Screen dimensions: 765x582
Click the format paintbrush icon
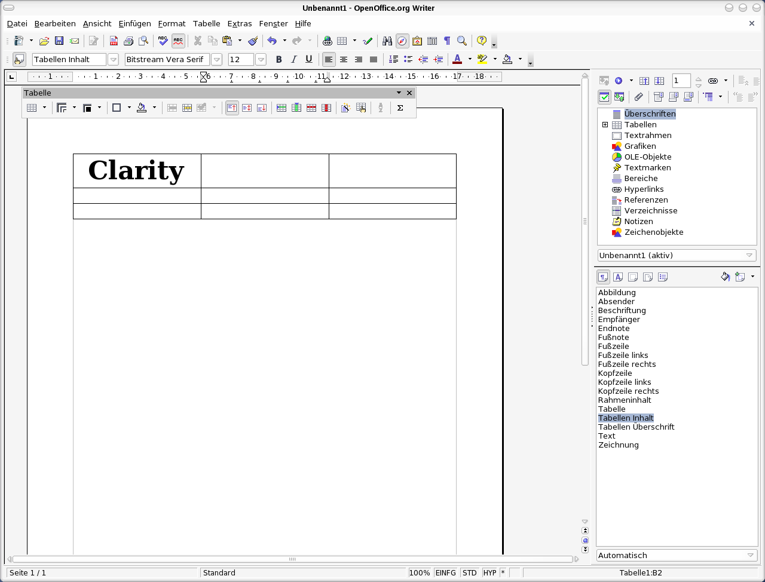coord(253,41)
